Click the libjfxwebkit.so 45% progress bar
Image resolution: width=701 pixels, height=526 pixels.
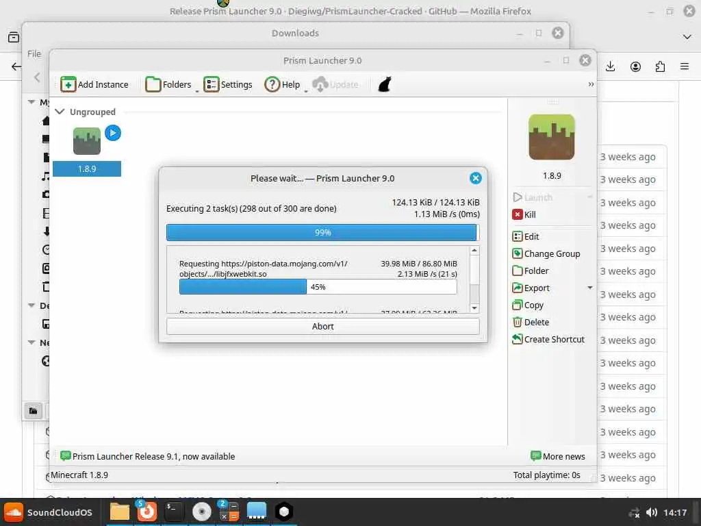click(318, 287)
